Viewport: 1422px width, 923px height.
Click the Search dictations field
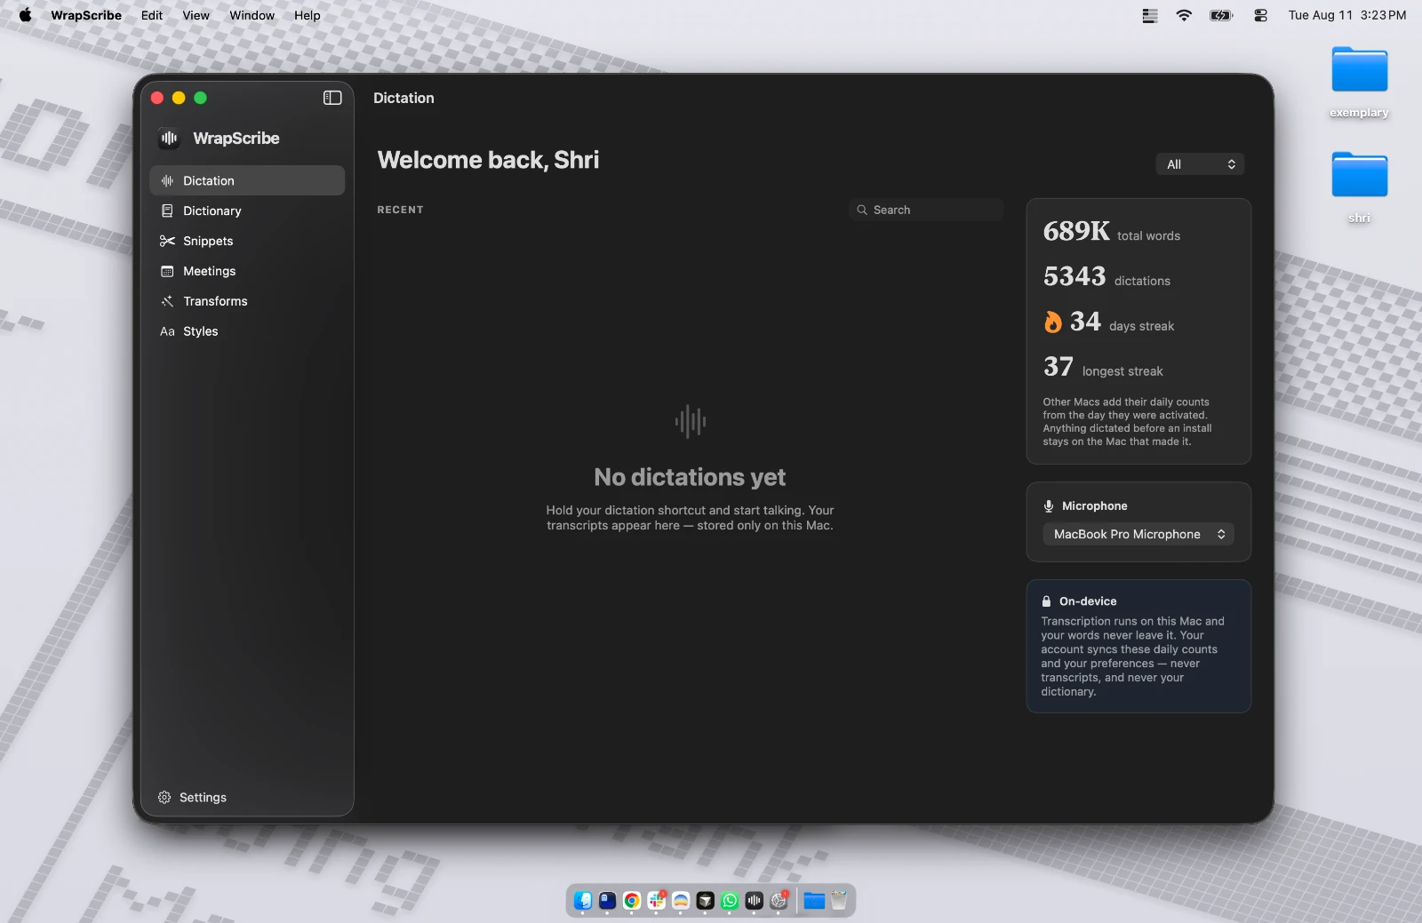926,210
